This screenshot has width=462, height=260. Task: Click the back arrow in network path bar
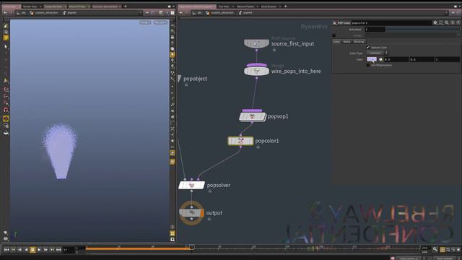click(181, 13)
